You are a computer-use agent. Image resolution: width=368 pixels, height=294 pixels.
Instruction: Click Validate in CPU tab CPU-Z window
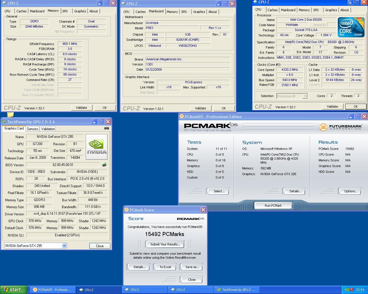pos(332,107)
